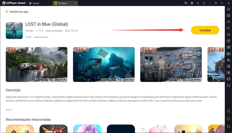
Task: Open the DAY-5 Explore the Deep Sea screenshot
Action: tap(104, 64)
